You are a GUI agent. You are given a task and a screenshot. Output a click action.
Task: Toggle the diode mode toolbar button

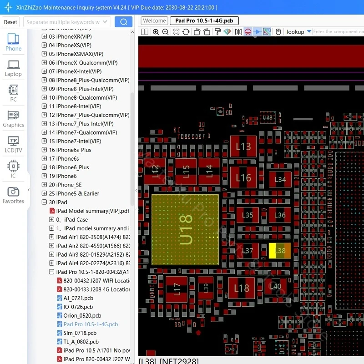258,32
